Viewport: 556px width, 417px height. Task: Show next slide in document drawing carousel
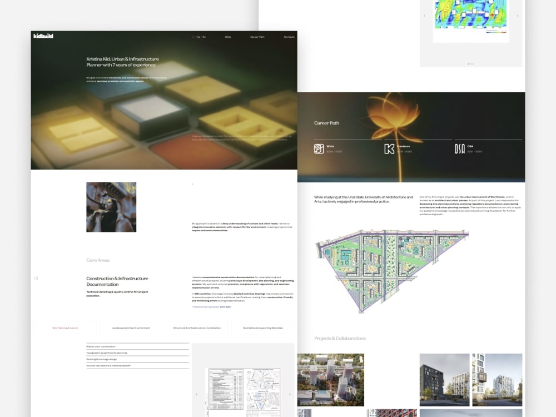click(290, 394)
